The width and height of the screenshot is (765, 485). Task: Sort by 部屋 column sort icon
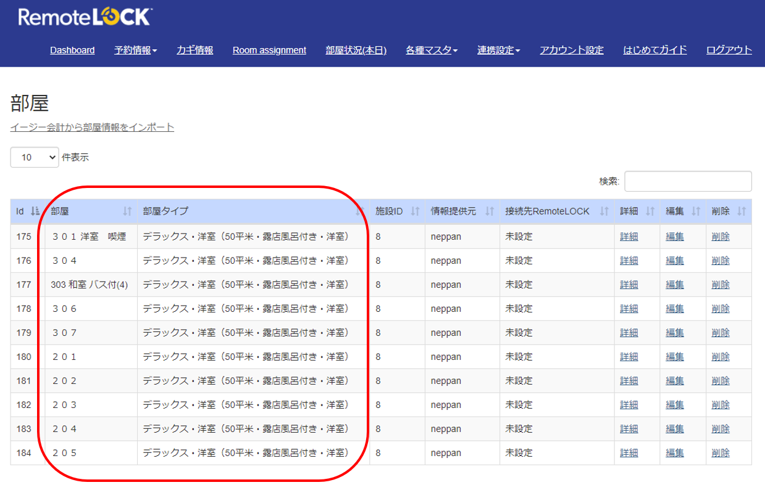tap(128, 211)
